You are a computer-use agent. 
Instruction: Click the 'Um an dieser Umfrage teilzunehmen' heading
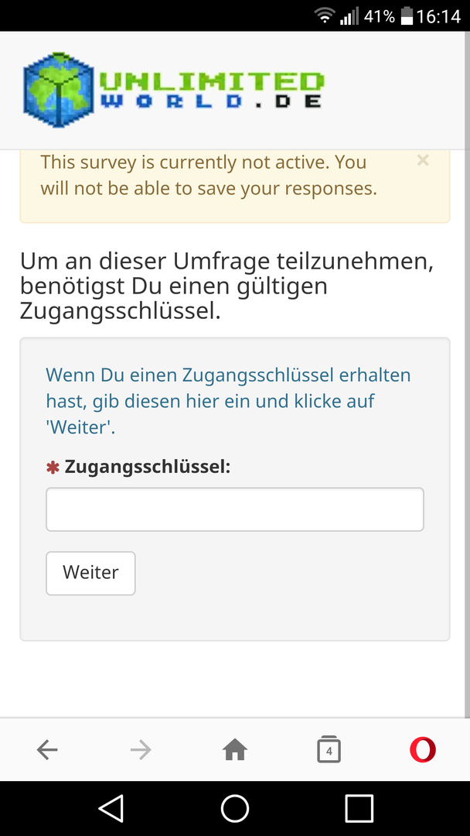click(x=226, y=286)
